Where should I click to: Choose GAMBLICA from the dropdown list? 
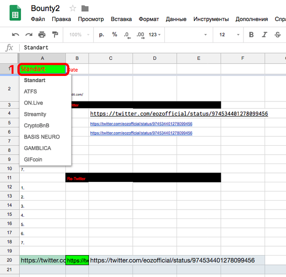(x=45, y=148)
